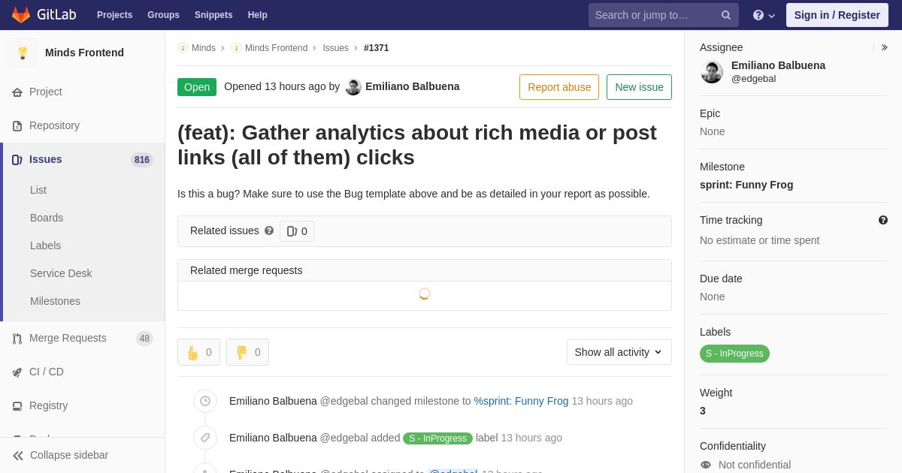Click the Sign in / Register button

[x=837, y=15]
